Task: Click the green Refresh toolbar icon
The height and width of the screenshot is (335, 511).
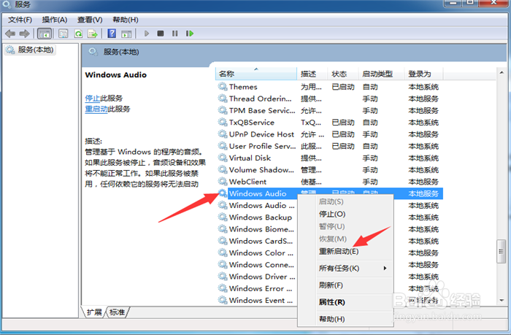Action: click(78, 34)
